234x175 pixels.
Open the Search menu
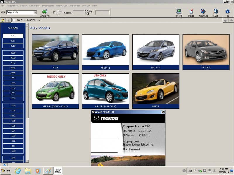24,6
